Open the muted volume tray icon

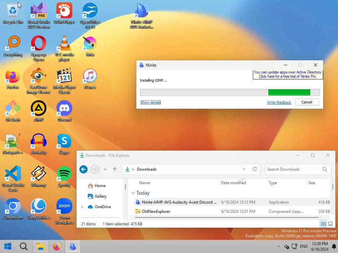tap(287, 246)
